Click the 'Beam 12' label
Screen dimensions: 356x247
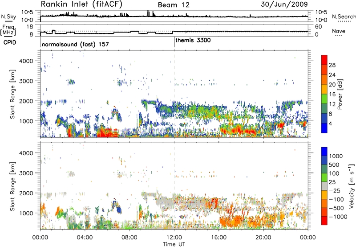174,5
